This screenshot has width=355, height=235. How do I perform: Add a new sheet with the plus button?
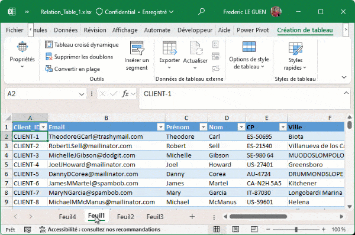tap(192, 217)
